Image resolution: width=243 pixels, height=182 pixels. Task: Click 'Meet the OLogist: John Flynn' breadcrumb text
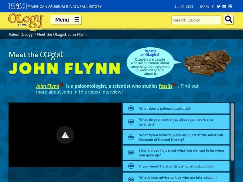coord(62,34)
